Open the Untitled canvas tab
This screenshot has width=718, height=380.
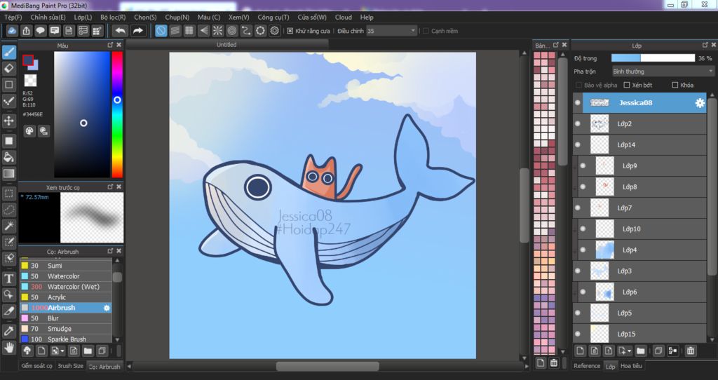[x=226, y=44]
